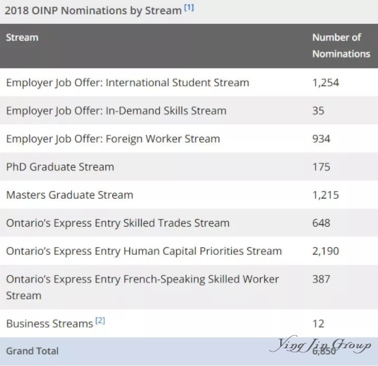Viewport: 378px width, 366px height.
Task: Open footnote [2] beside Business Streams
Action: 100,320
